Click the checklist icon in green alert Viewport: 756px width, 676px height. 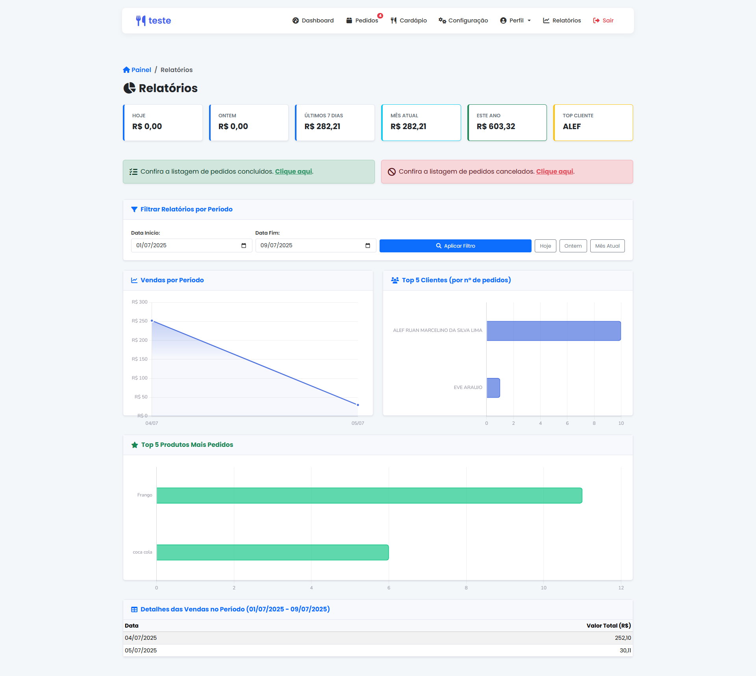coord(133,172)
